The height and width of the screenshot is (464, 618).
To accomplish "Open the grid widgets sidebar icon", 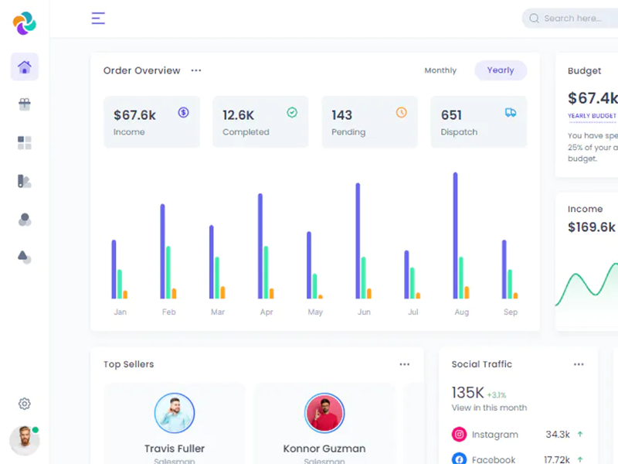I will point(25,143).
